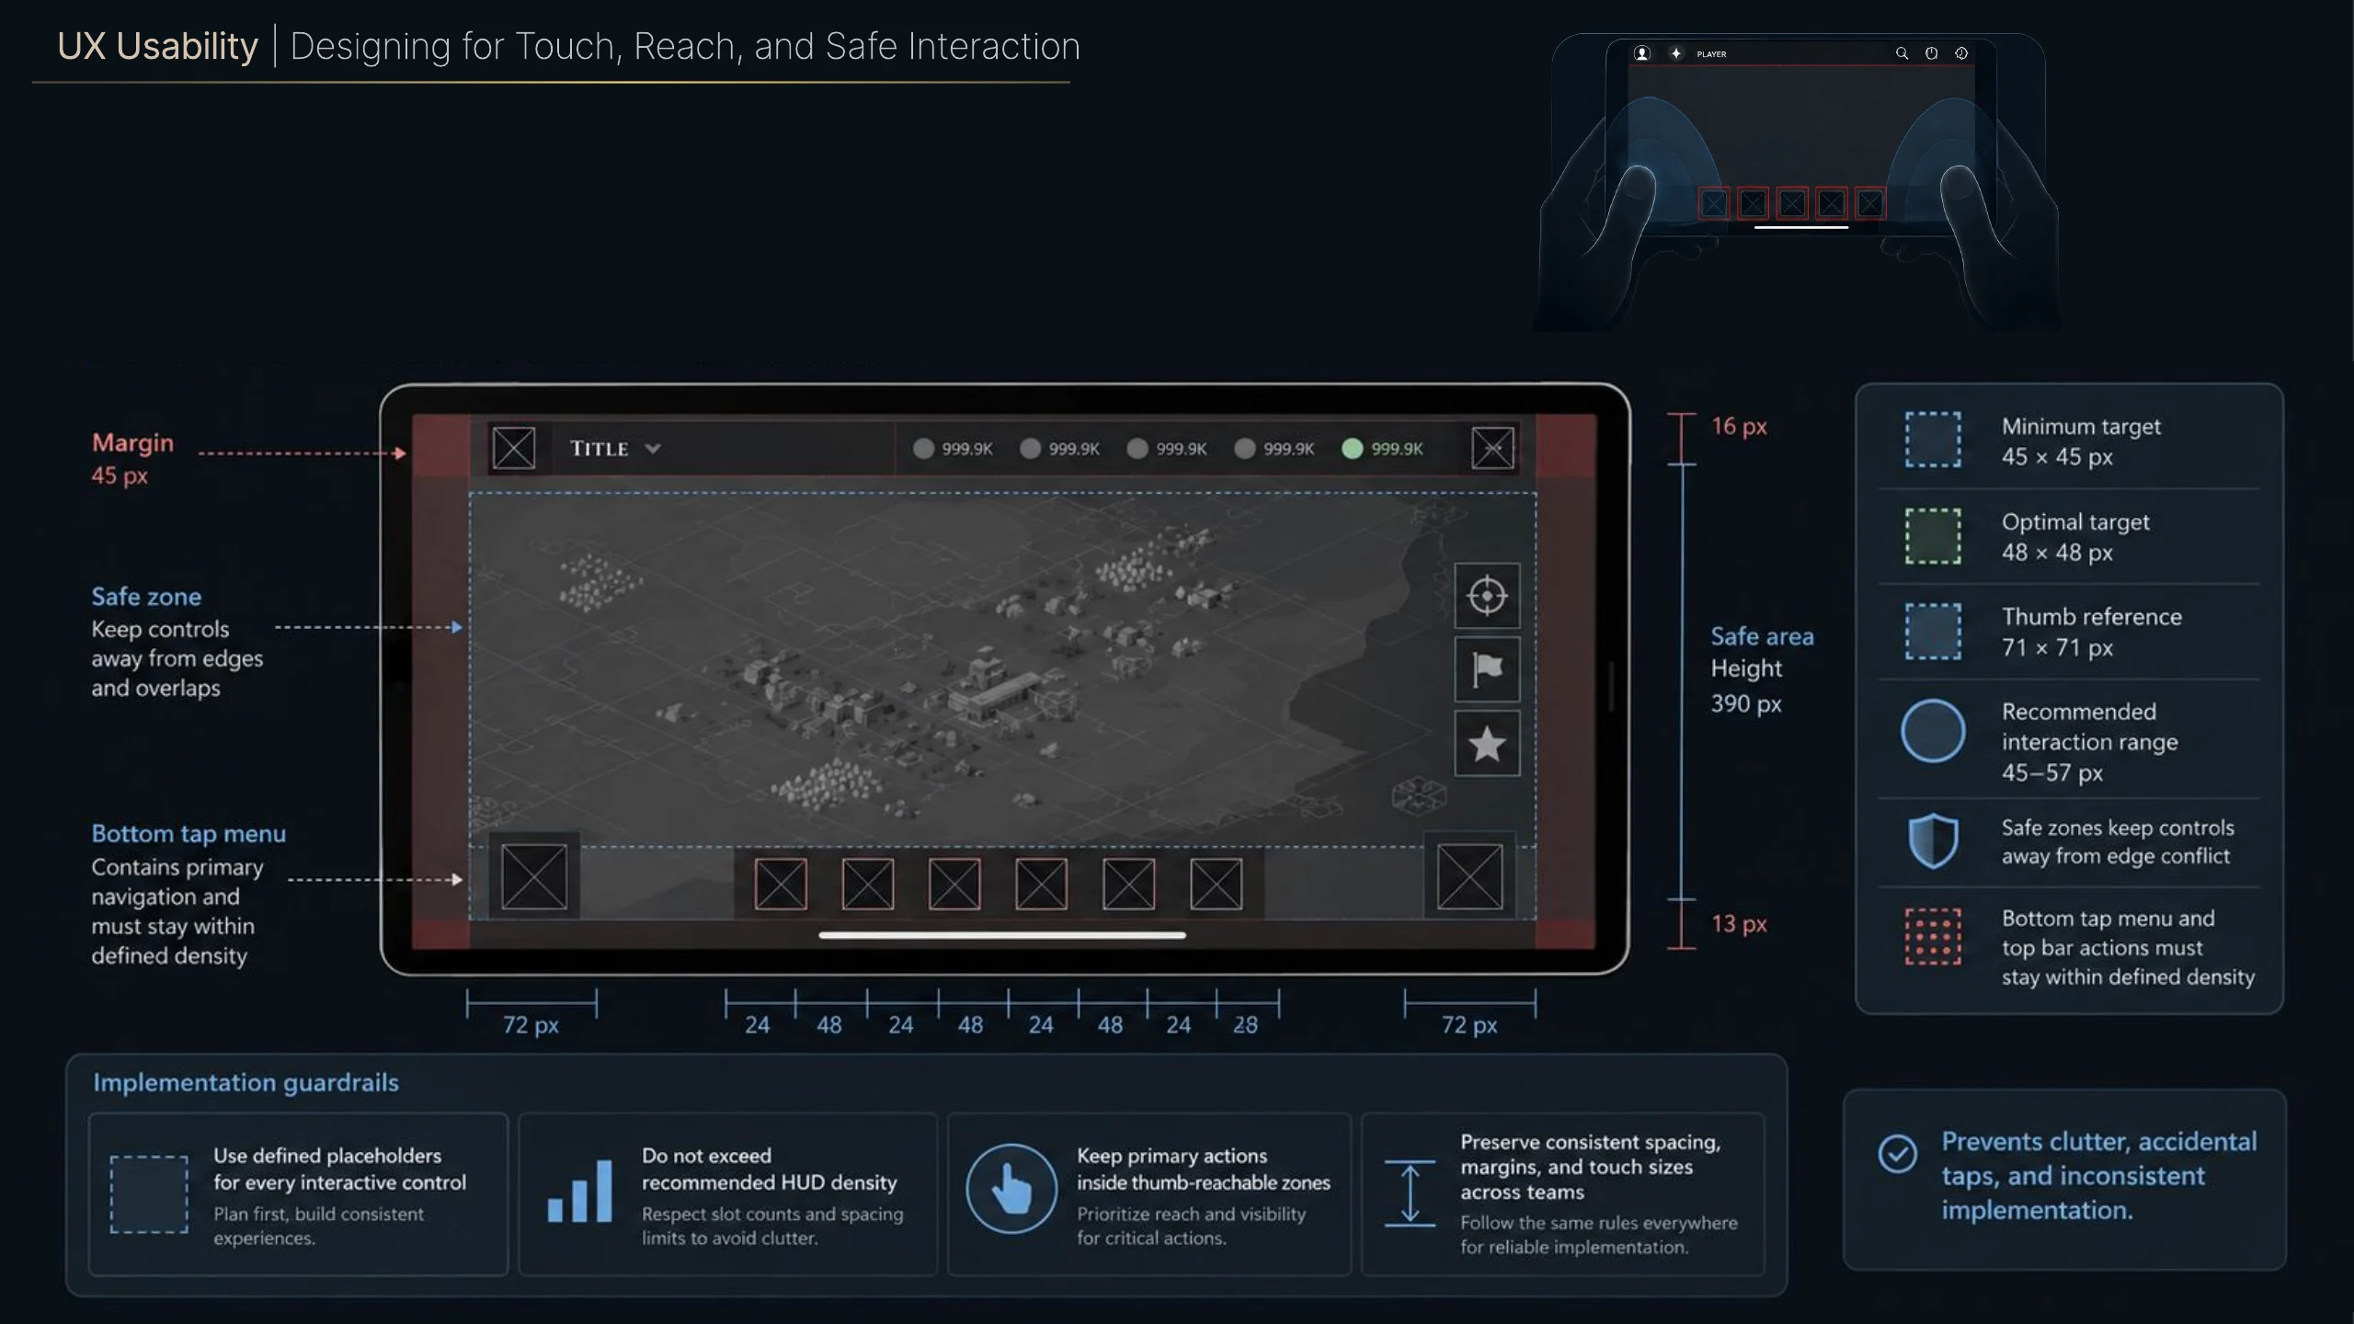Tap the crosshair locate button on the map
This screenshot has width=2354, height=1324.
[x=1487, y=596]
